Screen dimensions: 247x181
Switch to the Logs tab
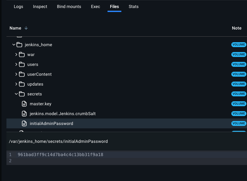[18, 6]
